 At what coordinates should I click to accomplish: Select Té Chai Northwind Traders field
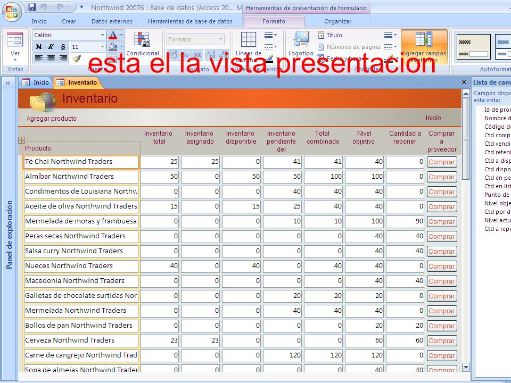pos(81,162)
